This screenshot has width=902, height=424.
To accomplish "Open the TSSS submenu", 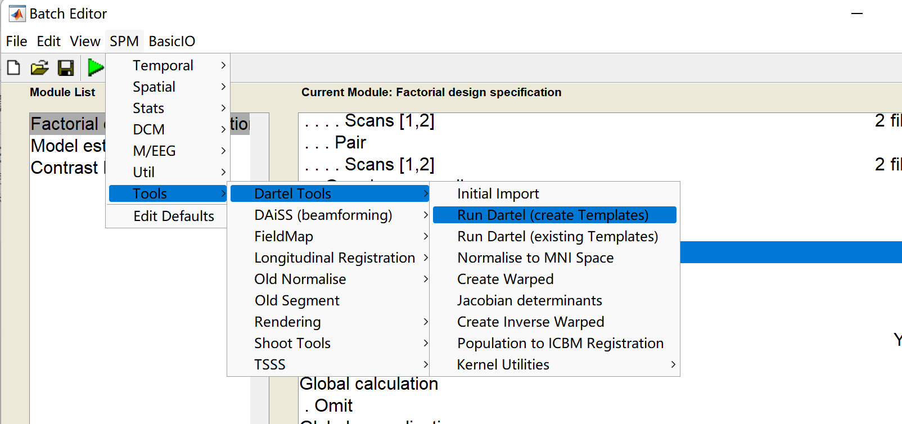I will (330, 364).
